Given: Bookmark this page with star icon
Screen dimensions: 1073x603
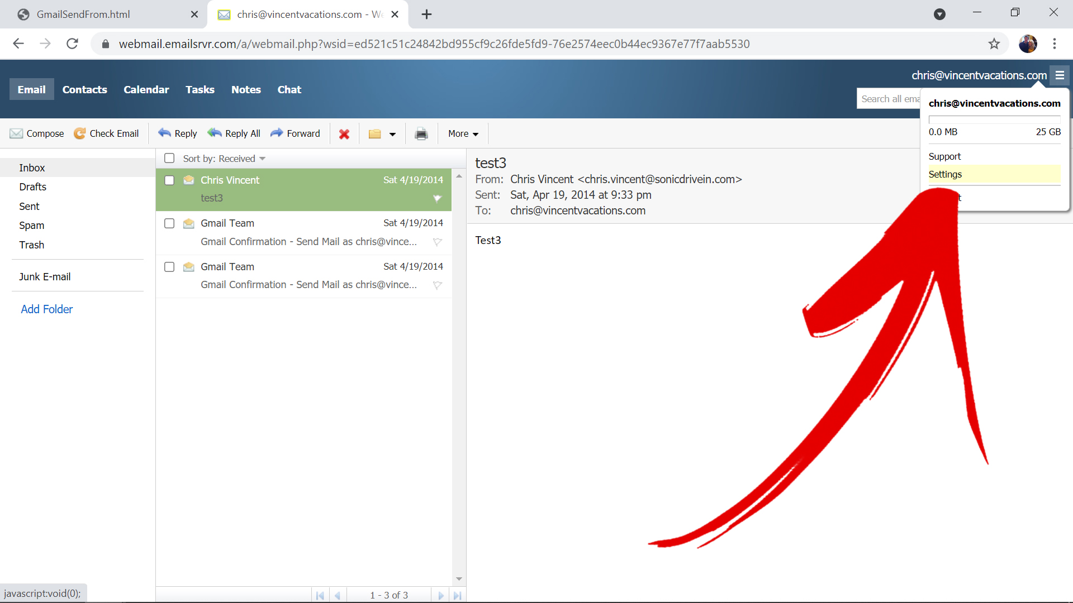Looking at the screenshot, I should click(994, 44).
